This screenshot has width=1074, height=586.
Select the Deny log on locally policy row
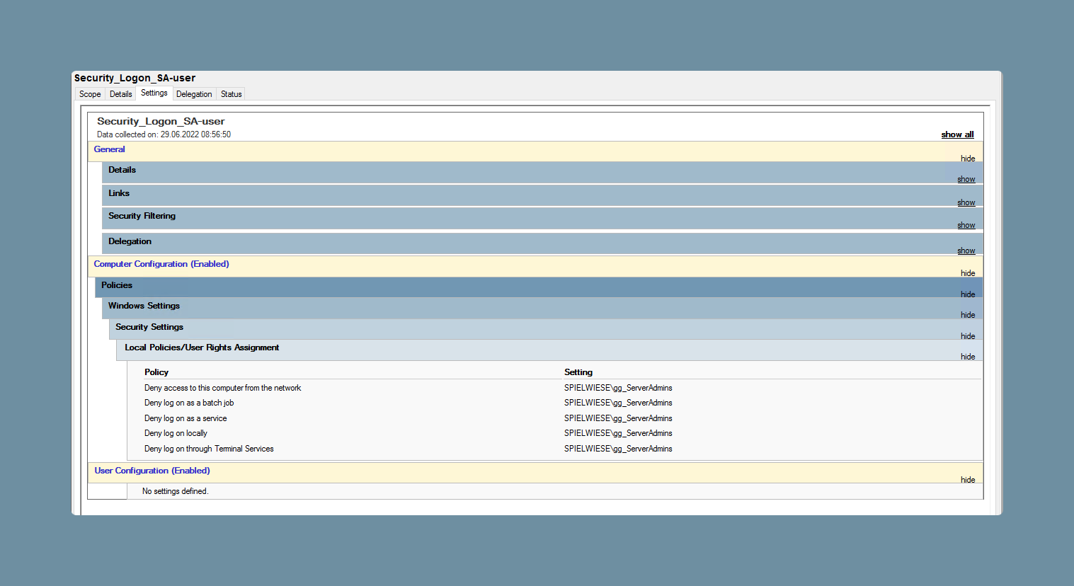point(562,433)
